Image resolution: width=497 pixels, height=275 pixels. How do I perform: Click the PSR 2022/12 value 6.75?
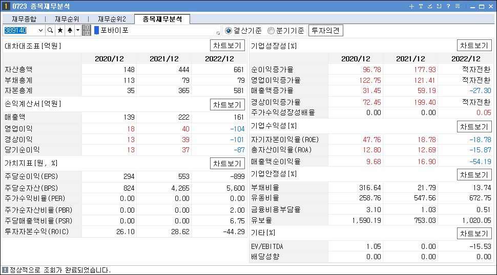pos(237,221)
